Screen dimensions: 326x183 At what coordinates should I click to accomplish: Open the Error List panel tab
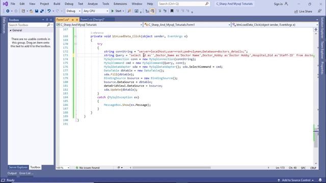(x=26, y=173)
